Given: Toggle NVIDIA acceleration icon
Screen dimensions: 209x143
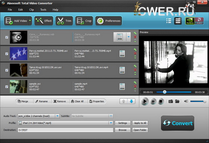Looking at the screenshot, I should (190, 21).
